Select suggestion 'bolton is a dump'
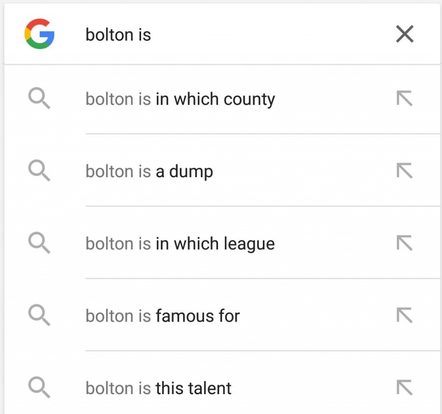The image size is (442, 414). pos(222,171)
